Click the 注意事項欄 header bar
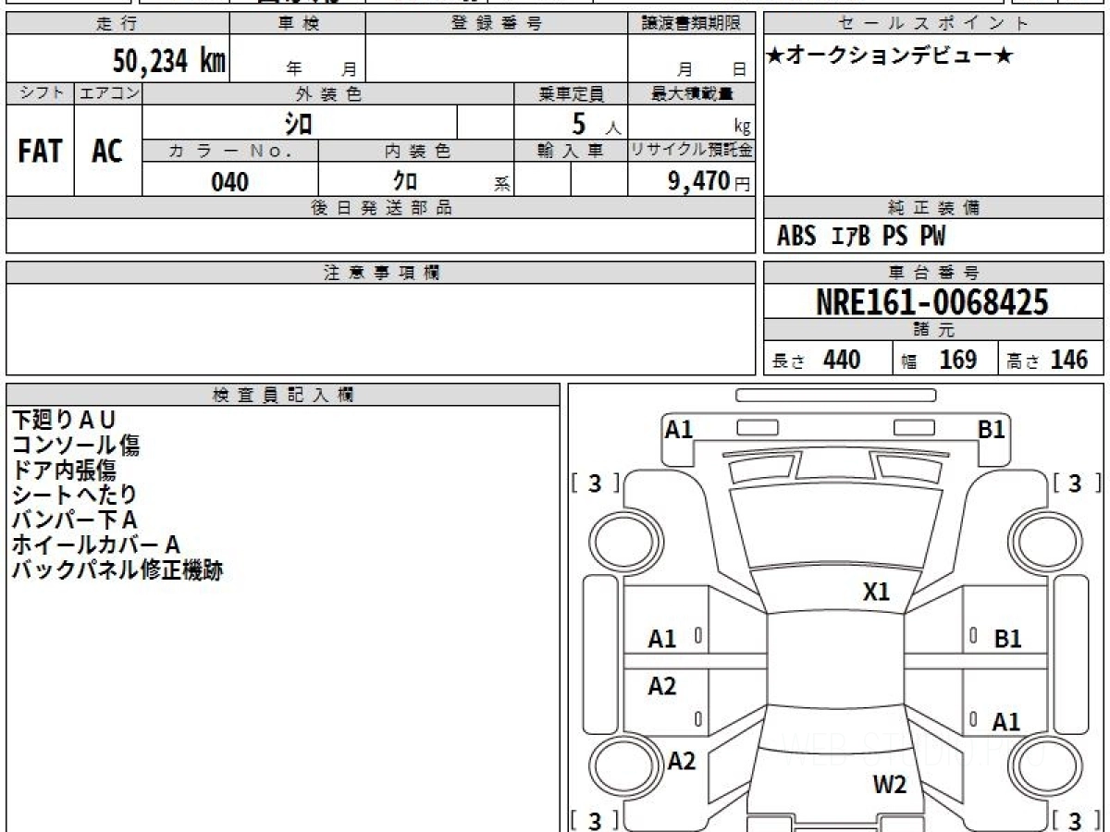This screenshot has width=1110, height=832. point(380,273)
